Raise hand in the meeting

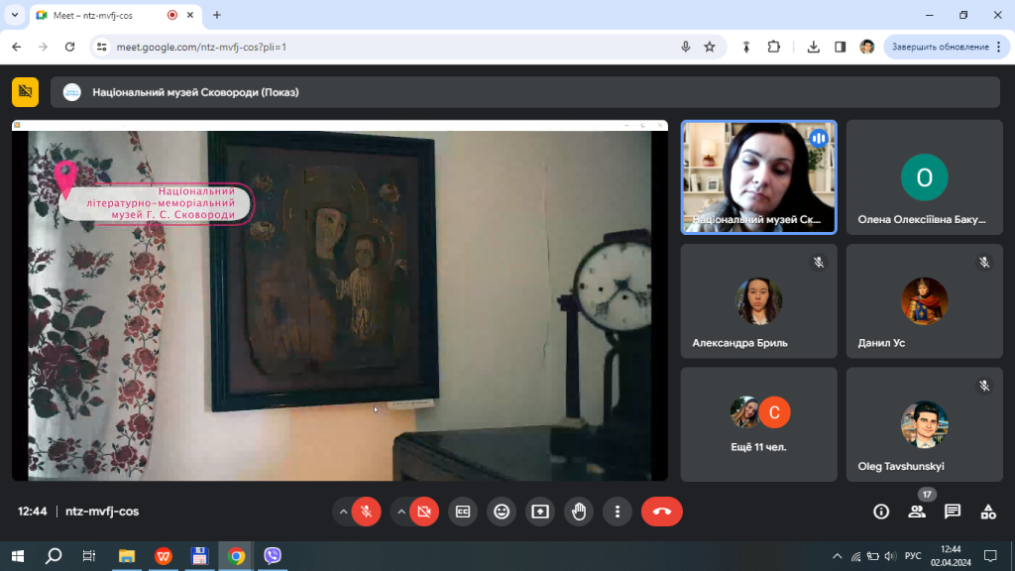click(579, 512)
